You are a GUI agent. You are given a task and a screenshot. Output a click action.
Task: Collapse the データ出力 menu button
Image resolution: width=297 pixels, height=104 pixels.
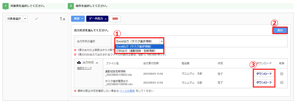[x=97, y=19]
